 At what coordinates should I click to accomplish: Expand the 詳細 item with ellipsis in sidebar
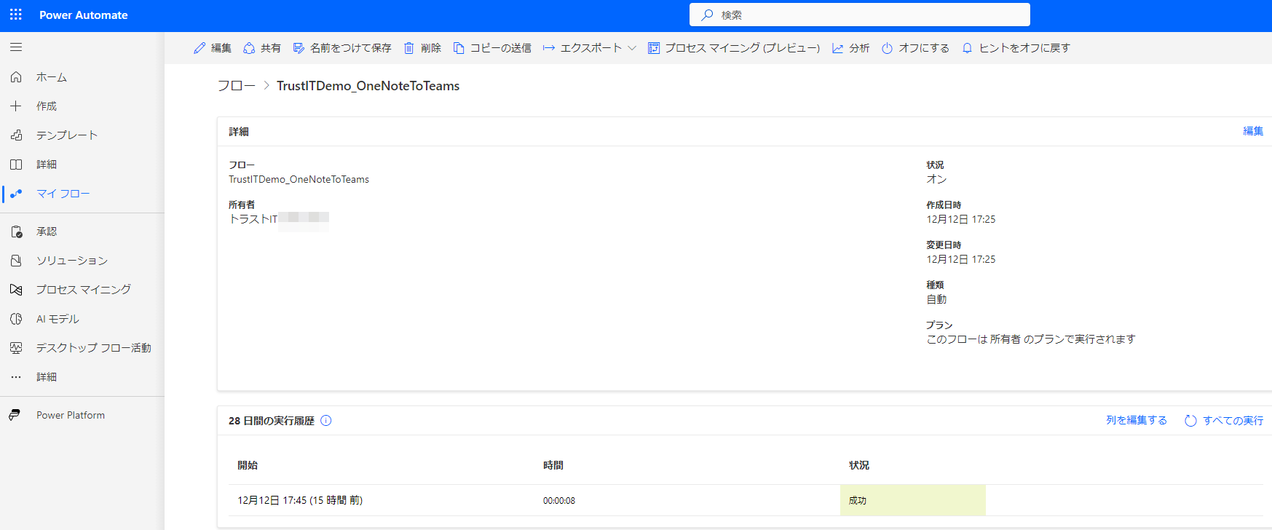[47, 377]
